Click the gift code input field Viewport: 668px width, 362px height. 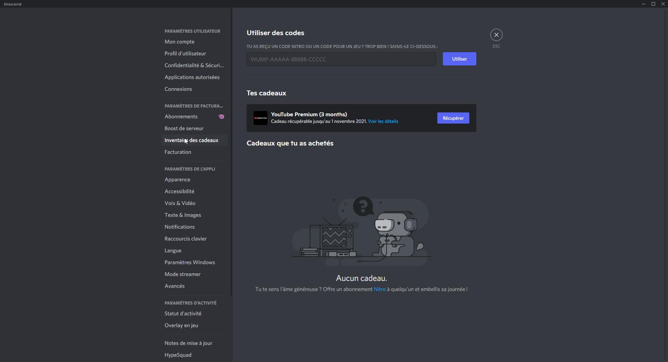click(341, 59)
